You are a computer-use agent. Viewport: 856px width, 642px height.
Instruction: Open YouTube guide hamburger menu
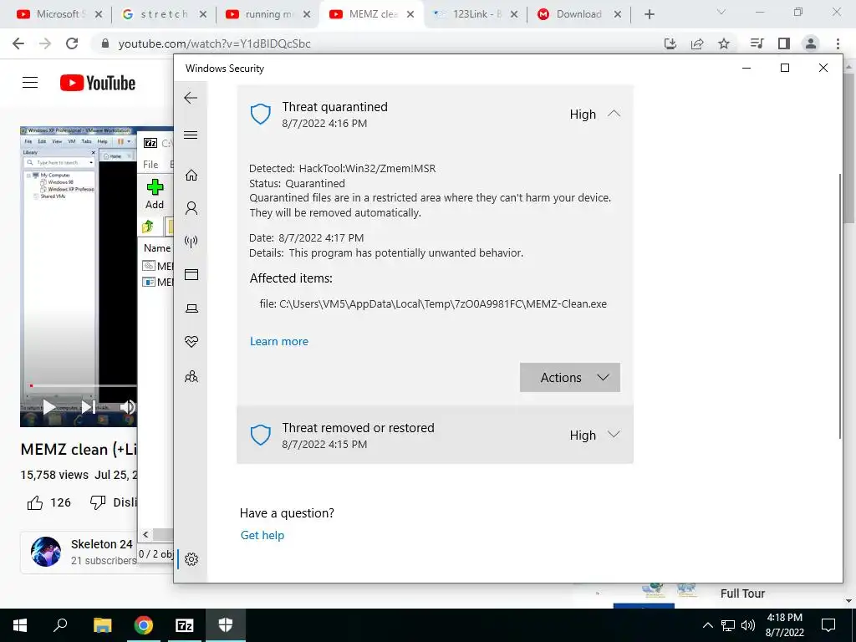coord(30,83)
